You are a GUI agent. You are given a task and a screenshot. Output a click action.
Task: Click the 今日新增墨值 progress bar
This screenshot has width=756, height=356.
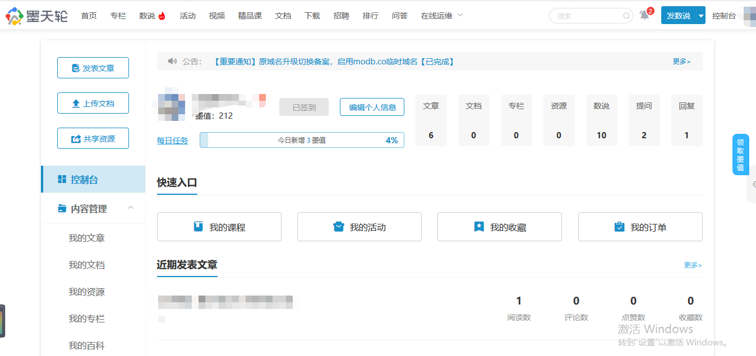[x=302, y=139]
